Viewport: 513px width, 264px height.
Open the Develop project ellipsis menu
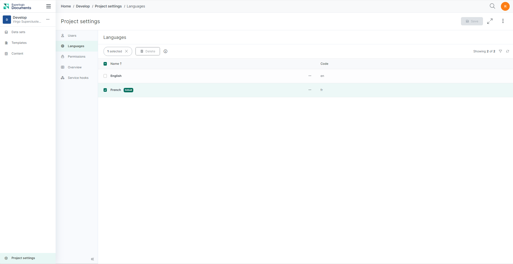pos(48,19)
